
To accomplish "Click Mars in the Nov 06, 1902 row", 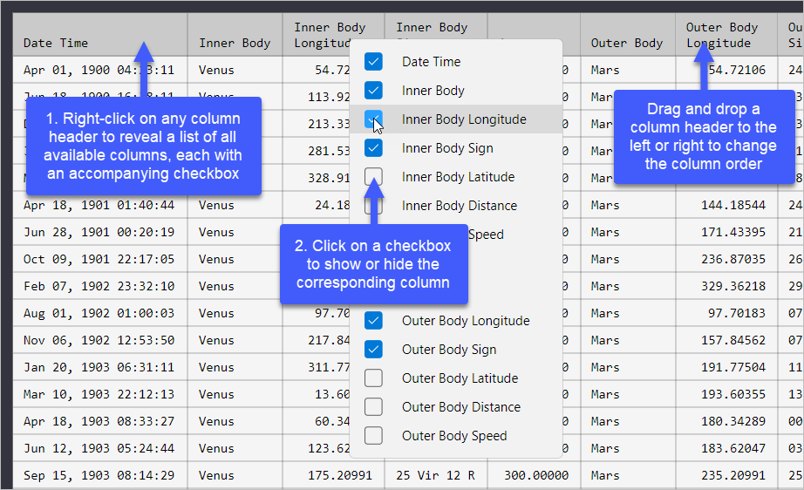I will tap(605, 340).
